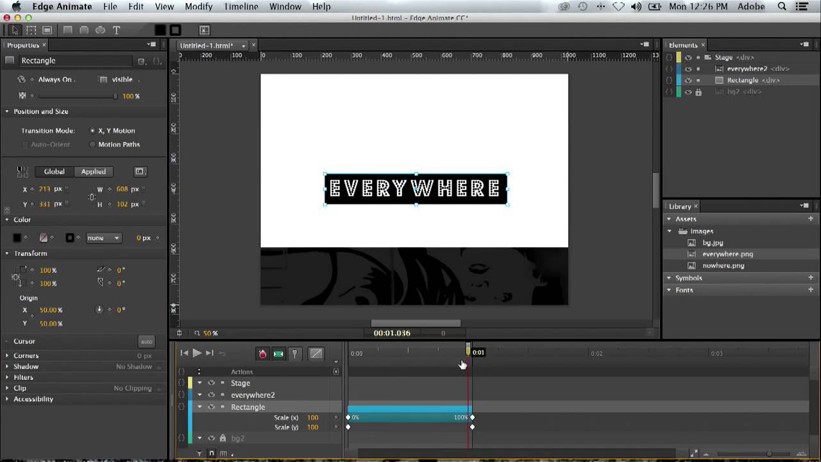
Task: Click the opacity slider handle
Action: coord(115,96)
